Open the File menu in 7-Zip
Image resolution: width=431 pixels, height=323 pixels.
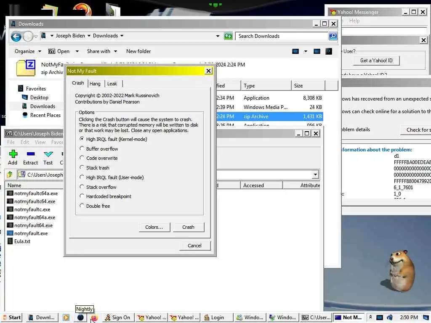11,142
